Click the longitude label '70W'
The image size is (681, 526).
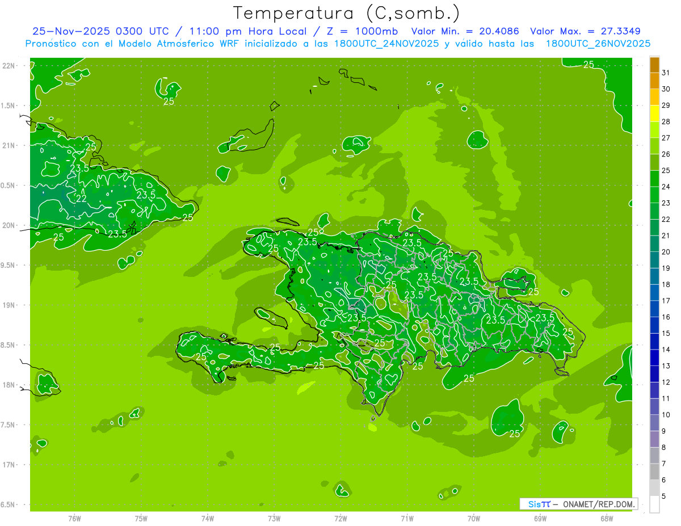coord(474,519)
